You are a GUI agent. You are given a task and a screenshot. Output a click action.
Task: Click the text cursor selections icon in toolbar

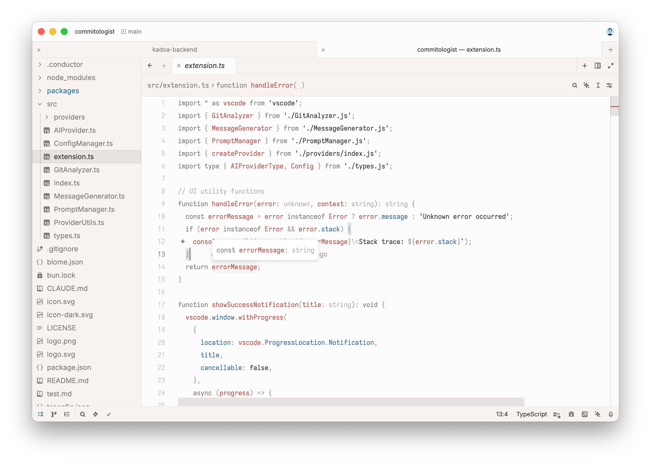click(598, 85)
